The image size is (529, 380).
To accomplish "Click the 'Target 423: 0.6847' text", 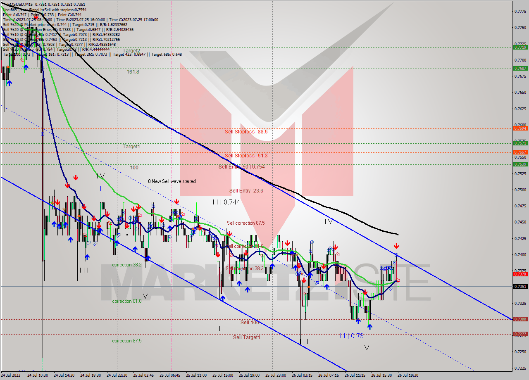I will click(x=131, y=55).
